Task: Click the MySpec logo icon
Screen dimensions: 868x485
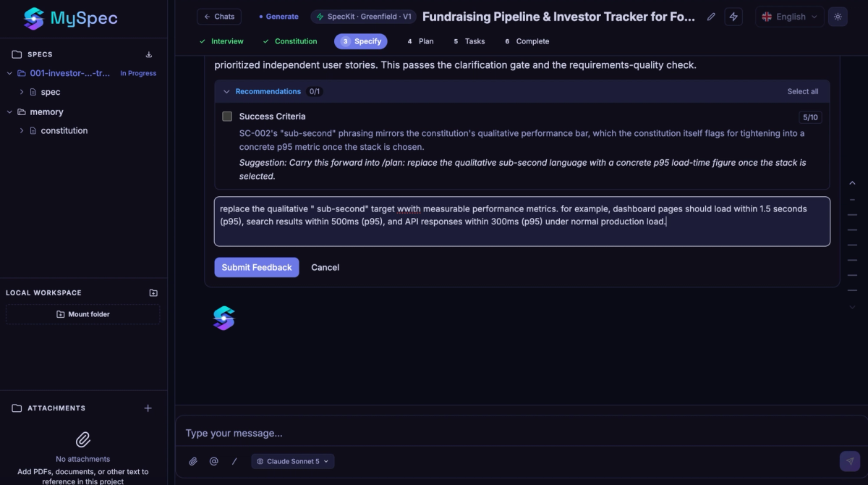Action: tap(34, 18)
